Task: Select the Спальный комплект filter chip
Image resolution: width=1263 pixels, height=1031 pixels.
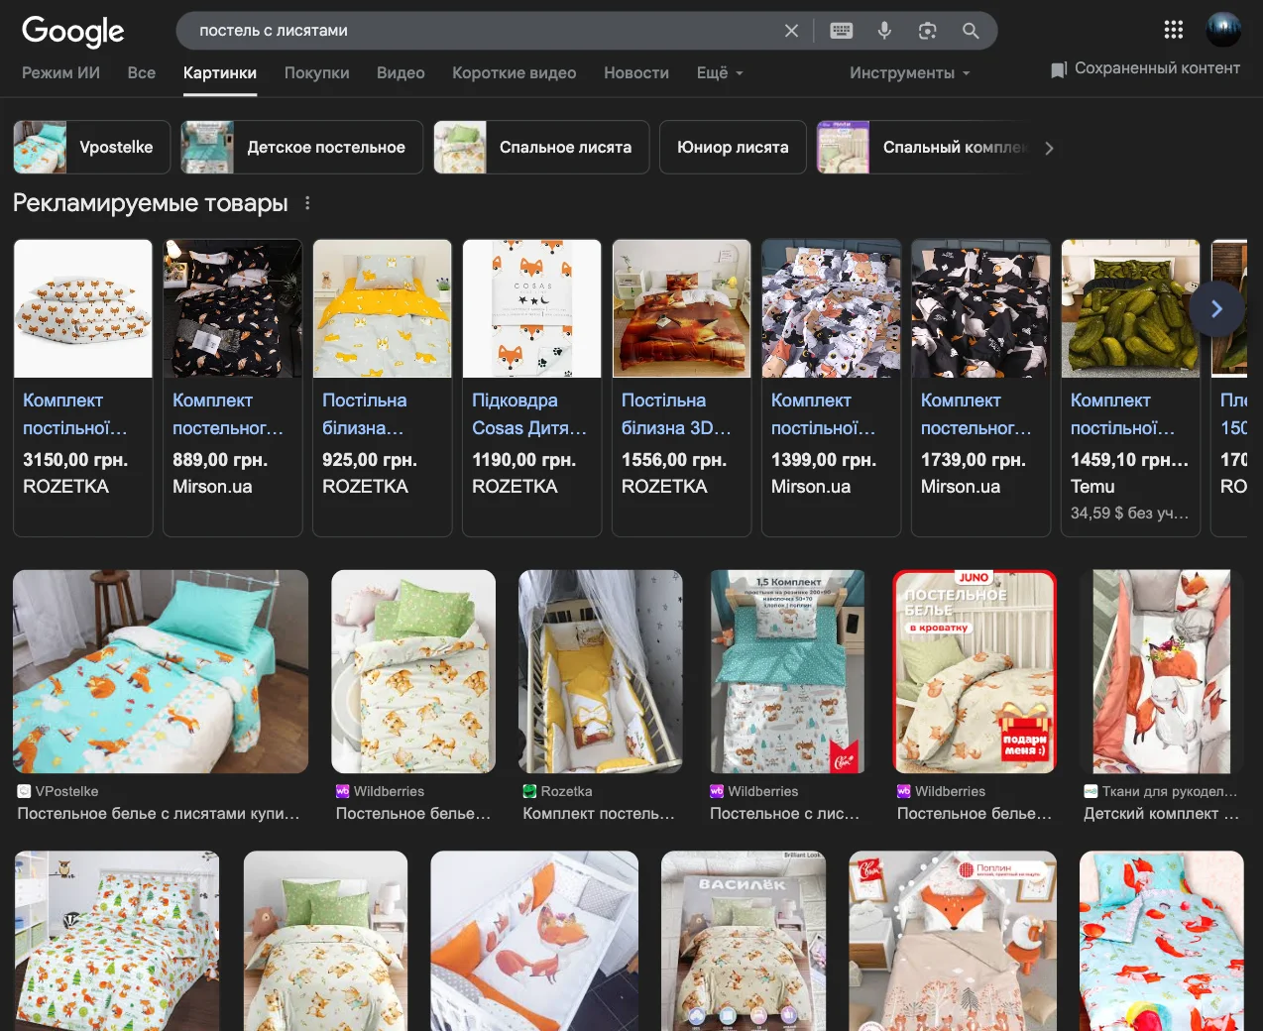Action: coord(925,148)
